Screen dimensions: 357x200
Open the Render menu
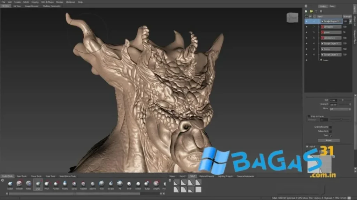(x=60, y=2)
